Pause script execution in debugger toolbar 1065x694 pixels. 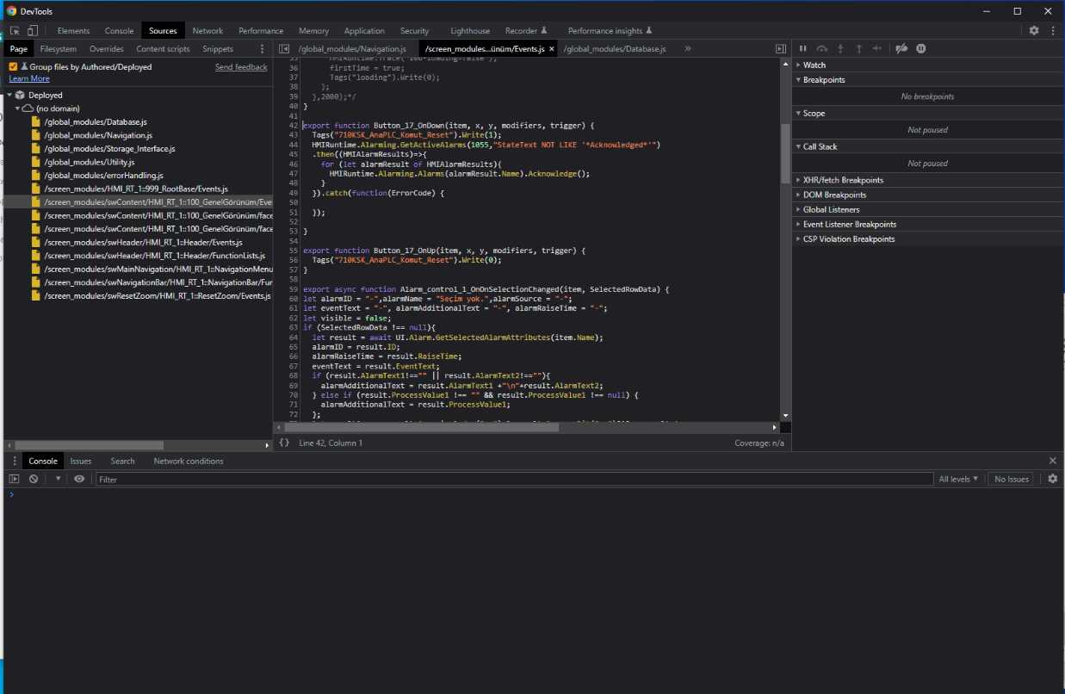(x=803, y=49)
